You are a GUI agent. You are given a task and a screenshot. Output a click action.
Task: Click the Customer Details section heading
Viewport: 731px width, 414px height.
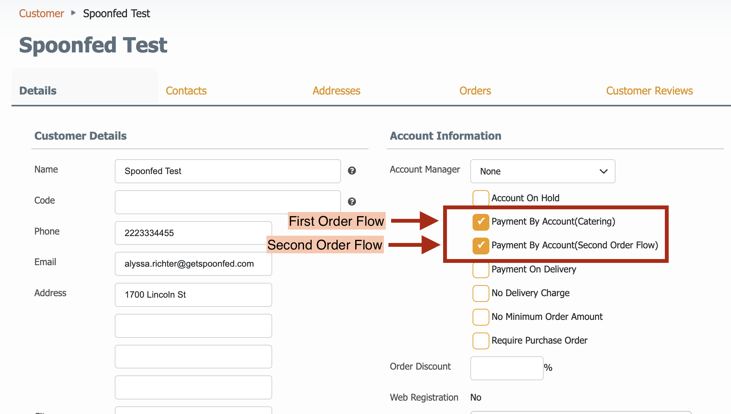(x=80, y=136)
